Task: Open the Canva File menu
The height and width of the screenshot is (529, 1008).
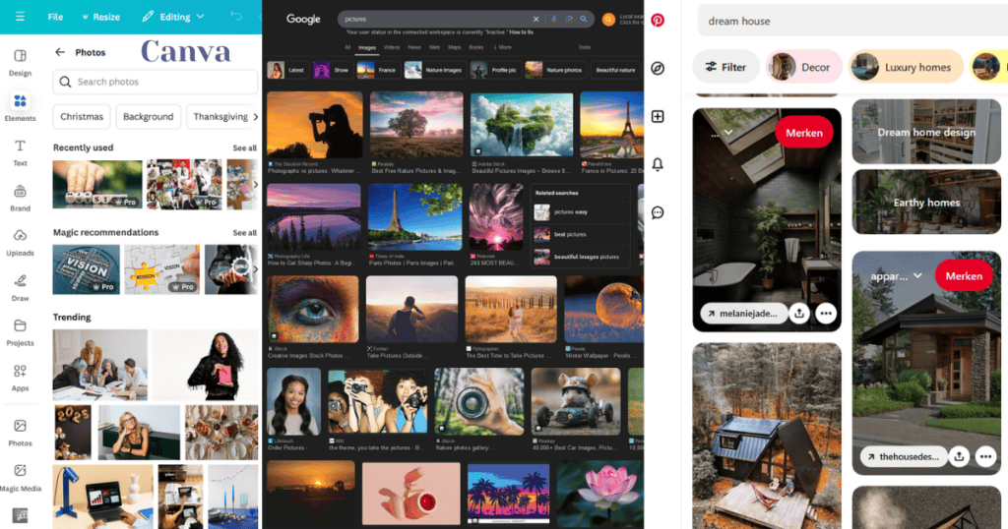Action: tap(55, 17)
